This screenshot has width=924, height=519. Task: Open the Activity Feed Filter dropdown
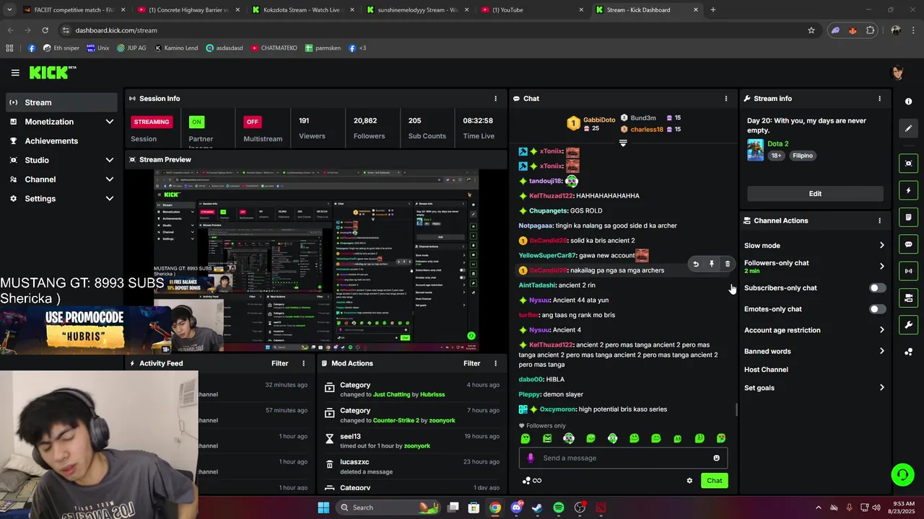pyautogui.click(x=279, y=363)
